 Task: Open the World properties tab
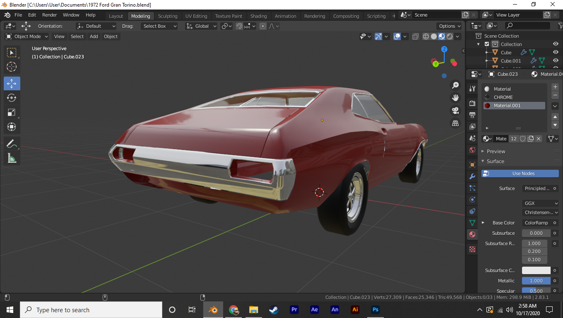click(472, 150)
